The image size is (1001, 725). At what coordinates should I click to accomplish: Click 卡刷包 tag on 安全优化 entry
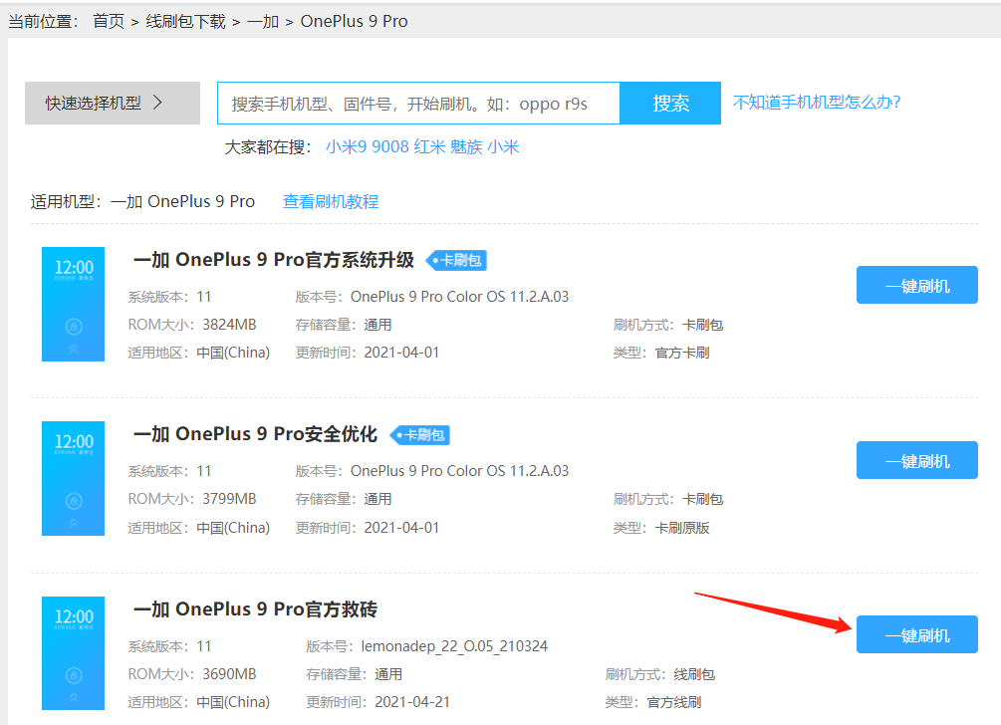420,435
